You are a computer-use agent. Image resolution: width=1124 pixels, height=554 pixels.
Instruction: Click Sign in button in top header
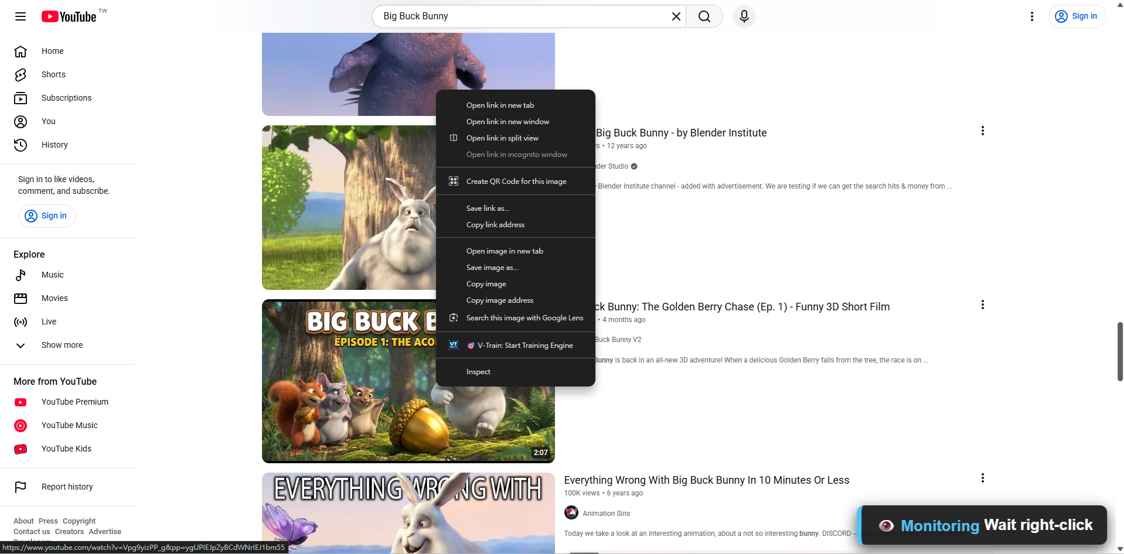tap(1077, 16)
